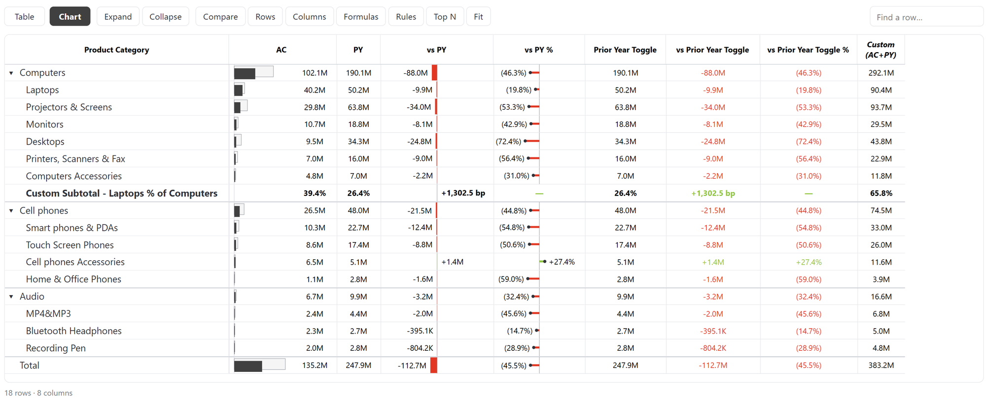Click the Top N button
Viewport: 986px width, 398px height.
pos(445,17)
